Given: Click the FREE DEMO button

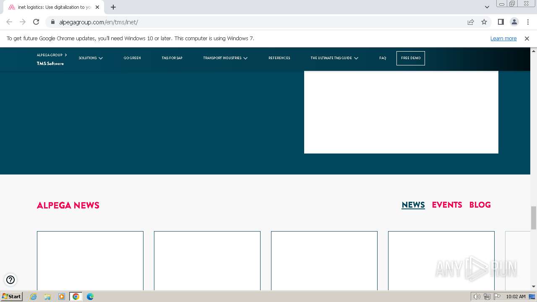Looking at the screenshot, I should (411, 58).
